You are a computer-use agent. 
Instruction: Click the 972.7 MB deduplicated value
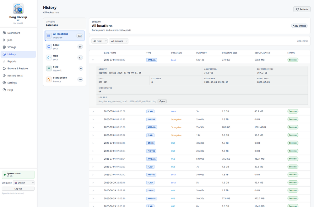pos(259,199)
